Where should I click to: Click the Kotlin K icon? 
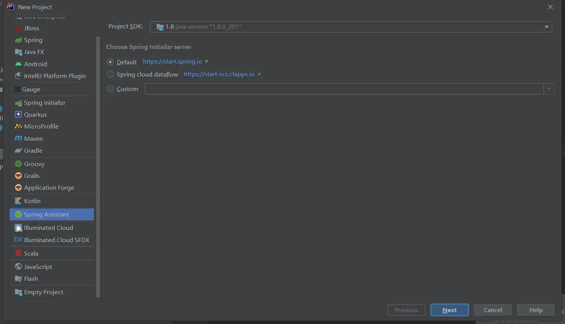18,201
